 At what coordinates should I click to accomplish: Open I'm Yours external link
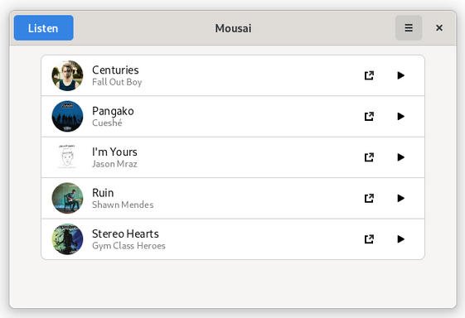(369, 157)
